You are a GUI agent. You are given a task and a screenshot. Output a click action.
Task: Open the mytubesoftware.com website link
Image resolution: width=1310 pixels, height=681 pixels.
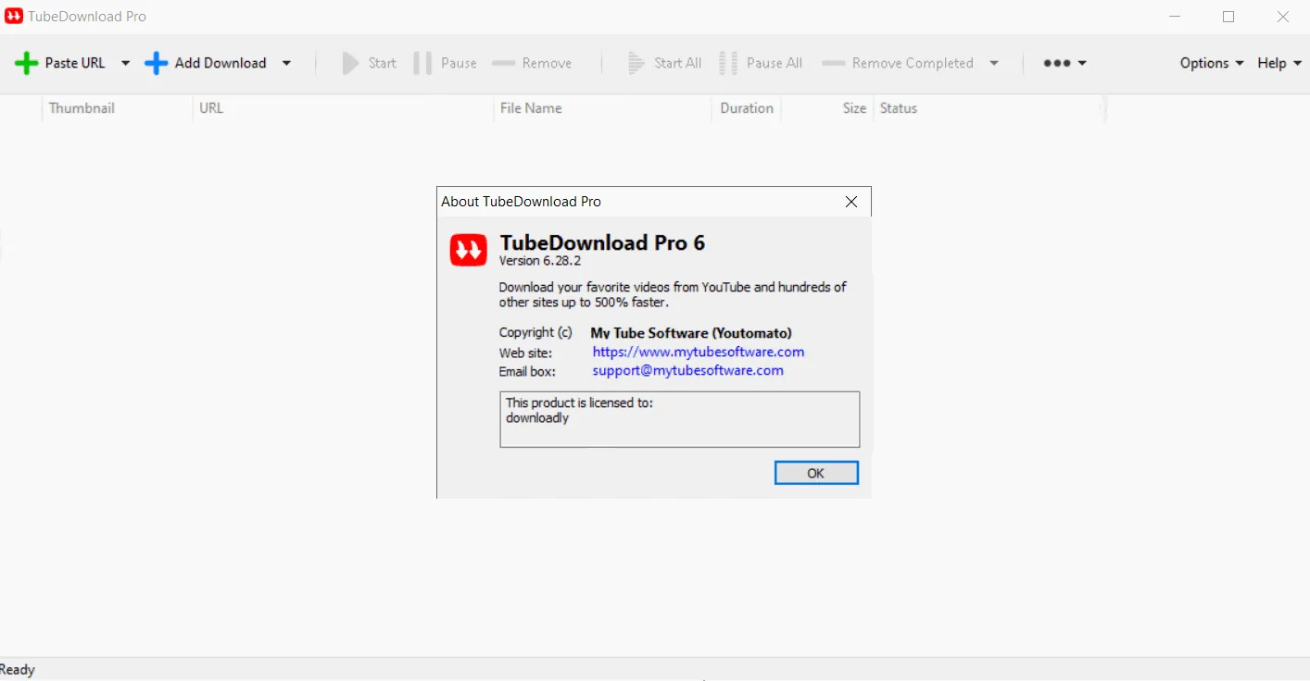(x=699, y=352)
